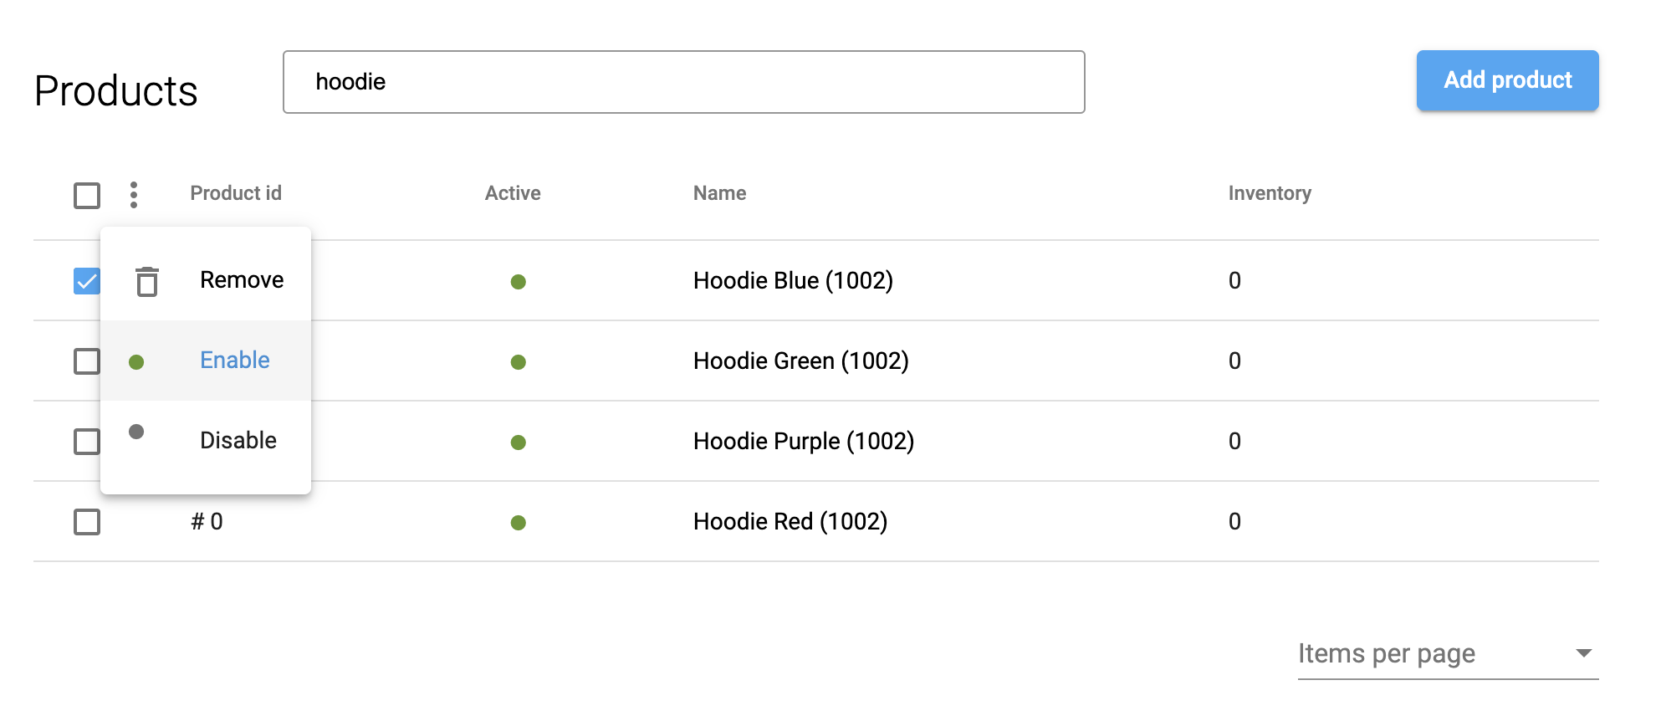Click the gray dot icon beside Disable

point(136,432)
